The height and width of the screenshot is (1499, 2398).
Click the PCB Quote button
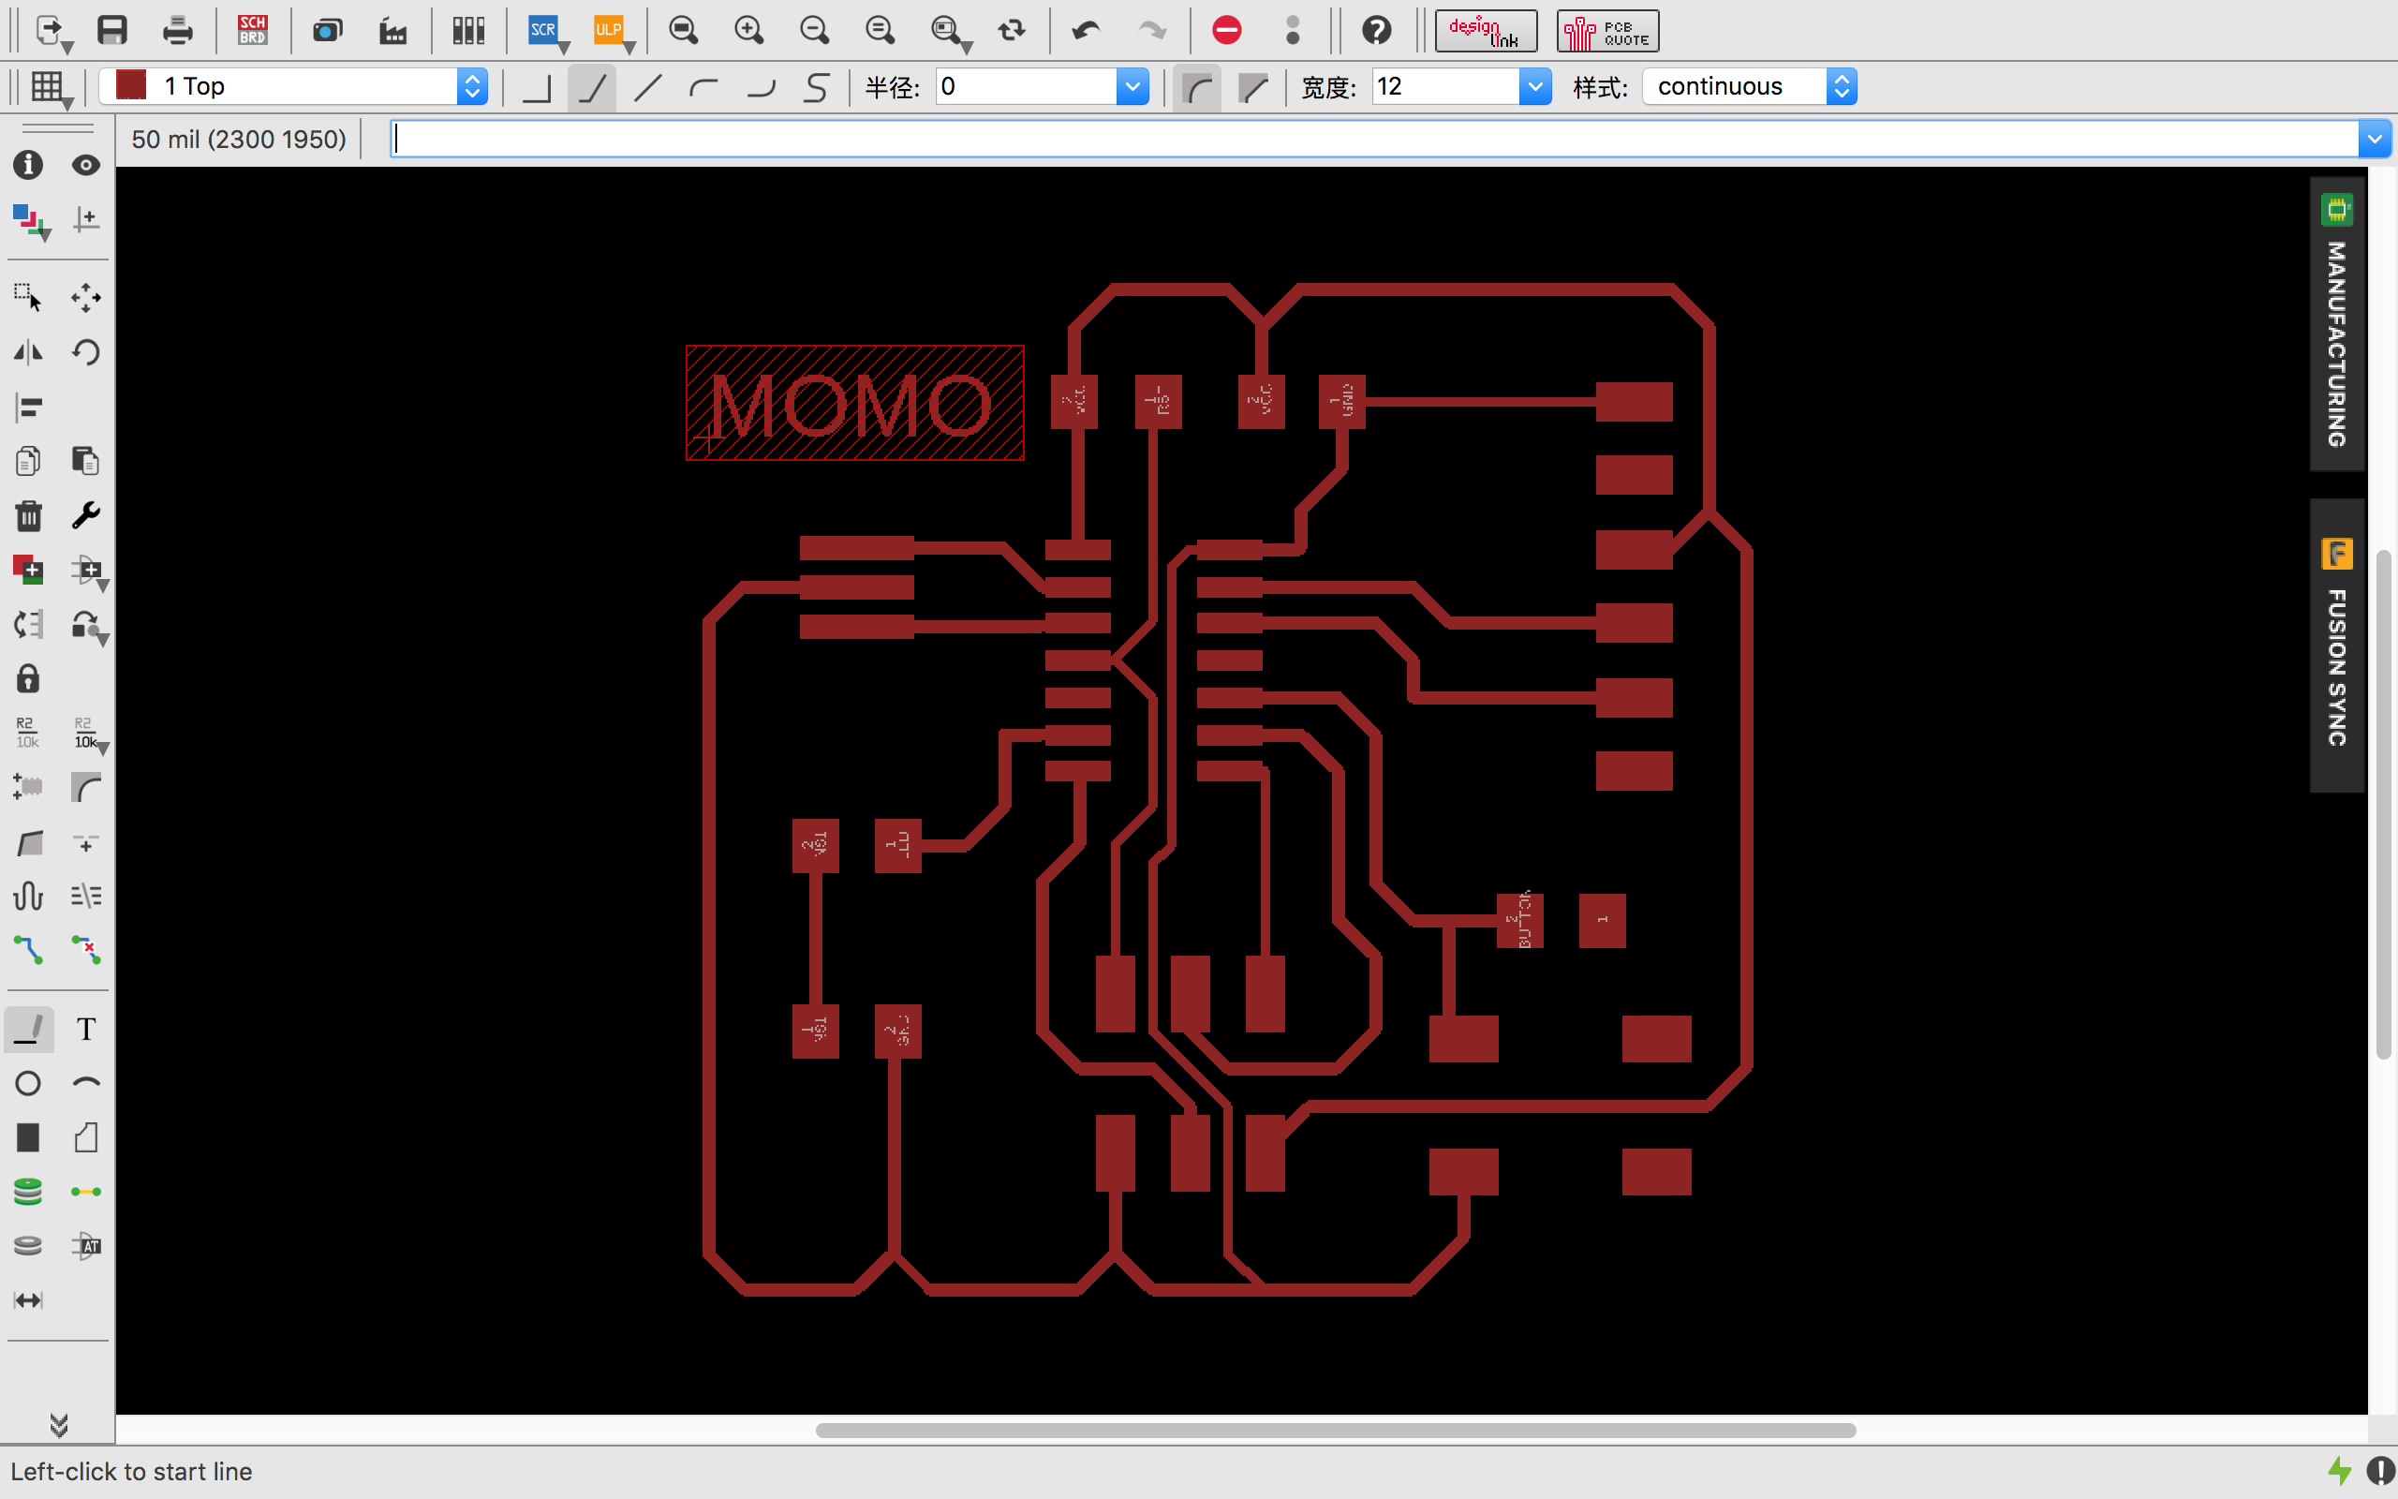(x=1607, y=32)
